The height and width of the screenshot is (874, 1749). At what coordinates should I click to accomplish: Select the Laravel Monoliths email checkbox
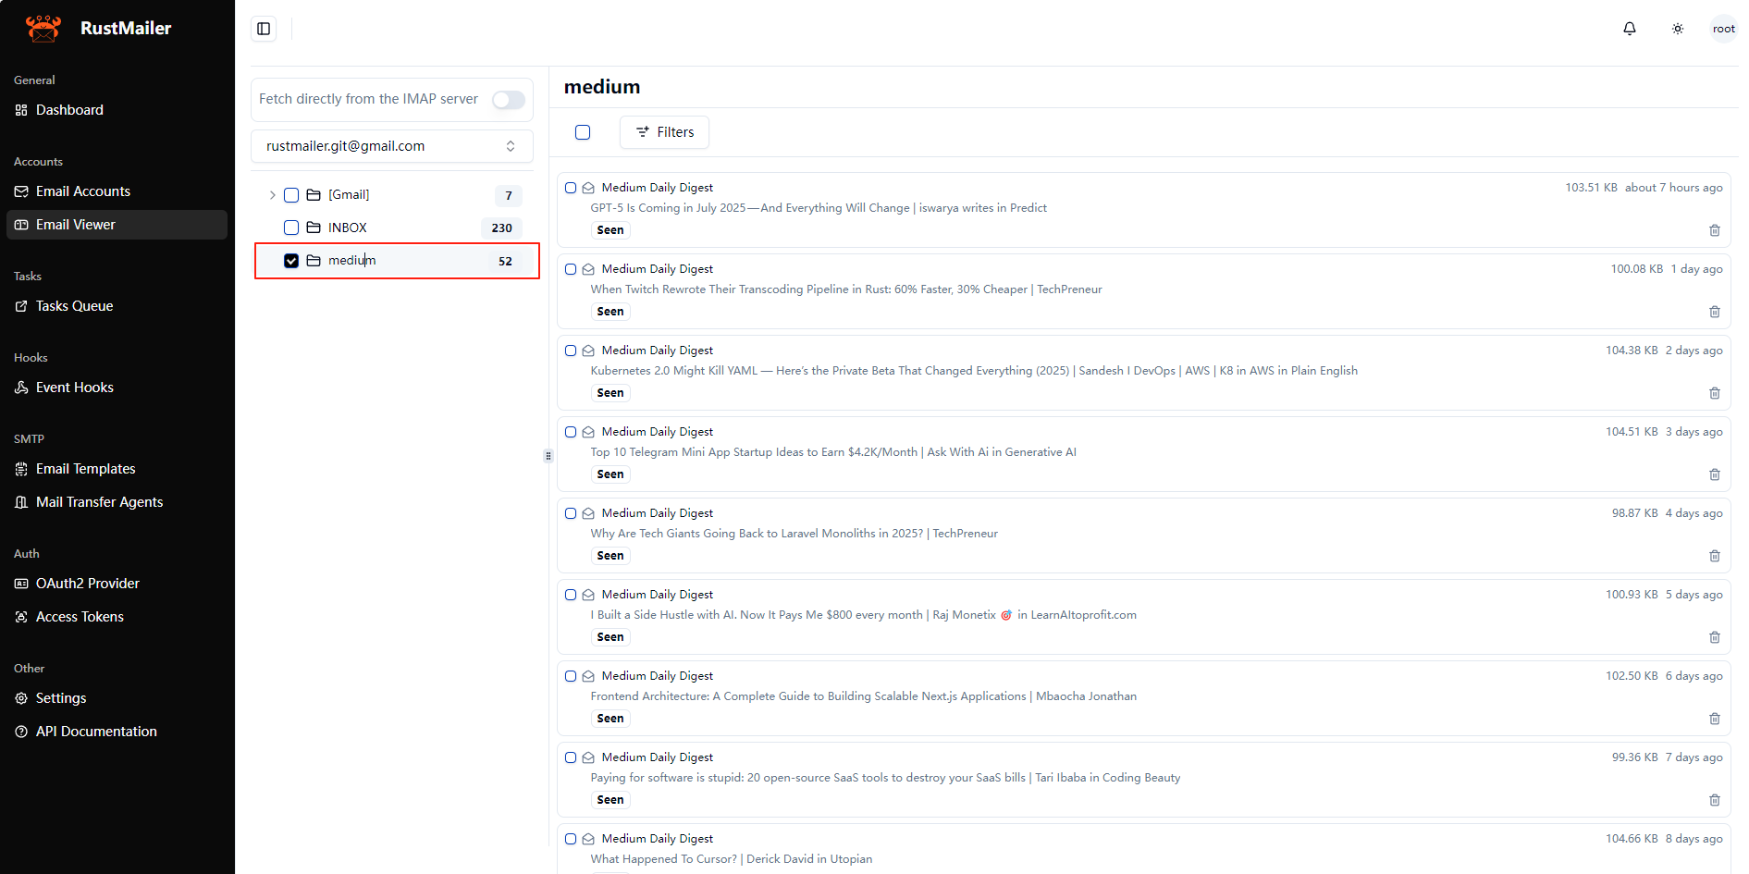571,513
